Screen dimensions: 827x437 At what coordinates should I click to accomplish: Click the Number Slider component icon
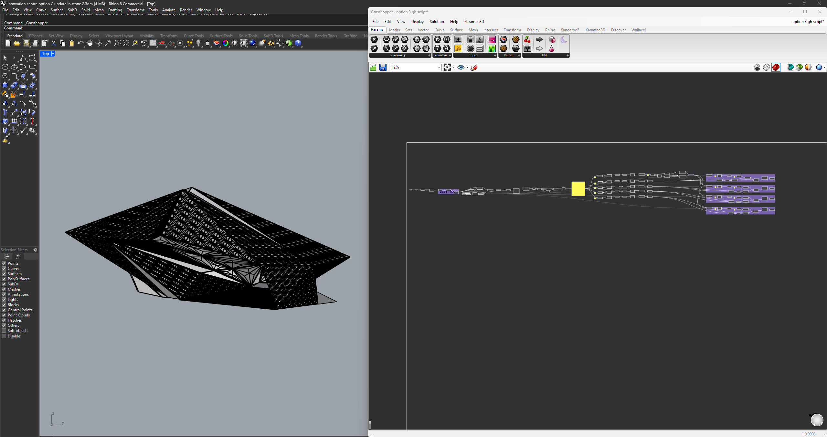point(458,39)
